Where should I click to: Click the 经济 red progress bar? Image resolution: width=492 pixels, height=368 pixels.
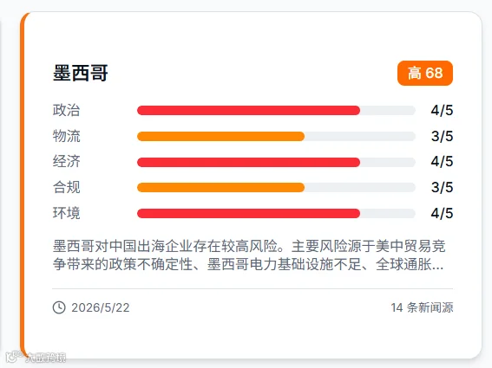point(276,162)
